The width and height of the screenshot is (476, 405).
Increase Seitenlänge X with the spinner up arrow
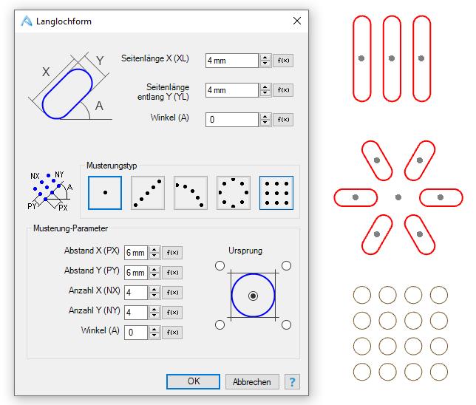(265, 58)
